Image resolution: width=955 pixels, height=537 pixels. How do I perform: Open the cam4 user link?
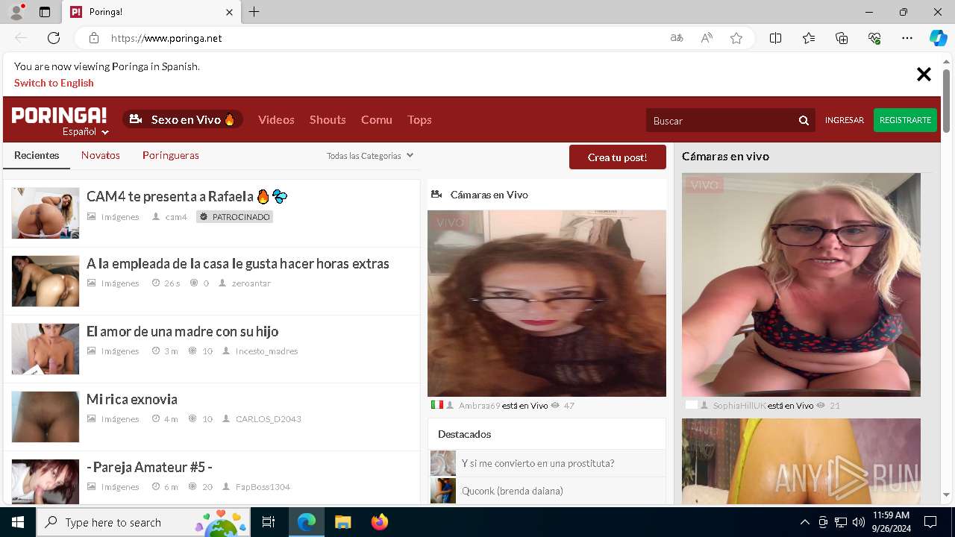point(176,217)
